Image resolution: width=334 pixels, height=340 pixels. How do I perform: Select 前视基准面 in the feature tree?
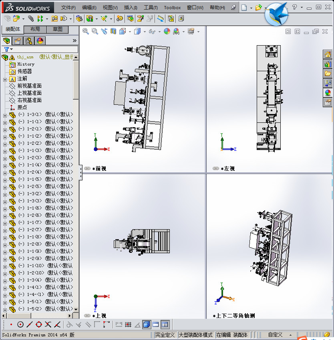[x=30, y=86]
